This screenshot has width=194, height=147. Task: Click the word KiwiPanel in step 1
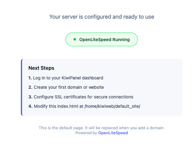(73, 78)
